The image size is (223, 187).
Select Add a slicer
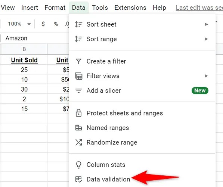[x=142, y=91]
